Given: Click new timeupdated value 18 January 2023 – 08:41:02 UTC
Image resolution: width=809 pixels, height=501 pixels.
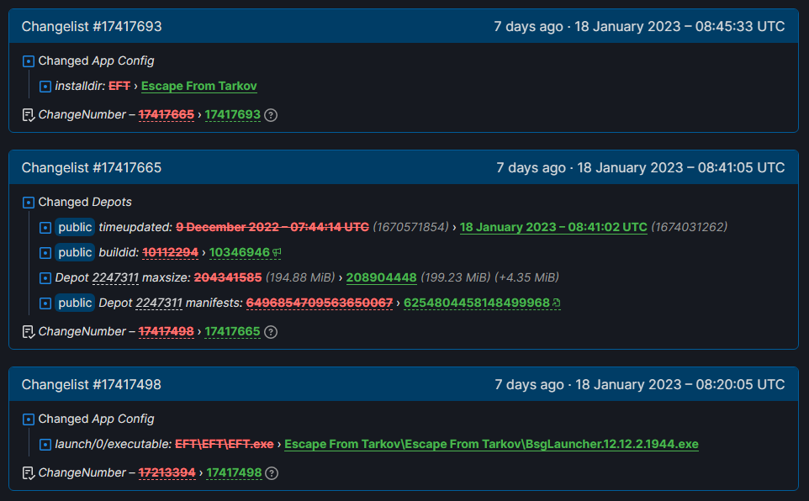Looking at the screenshot, I should [553, 227].
